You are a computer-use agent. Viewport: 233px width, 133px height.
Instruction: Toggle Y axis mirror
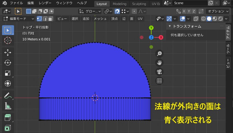pos(189,11)
